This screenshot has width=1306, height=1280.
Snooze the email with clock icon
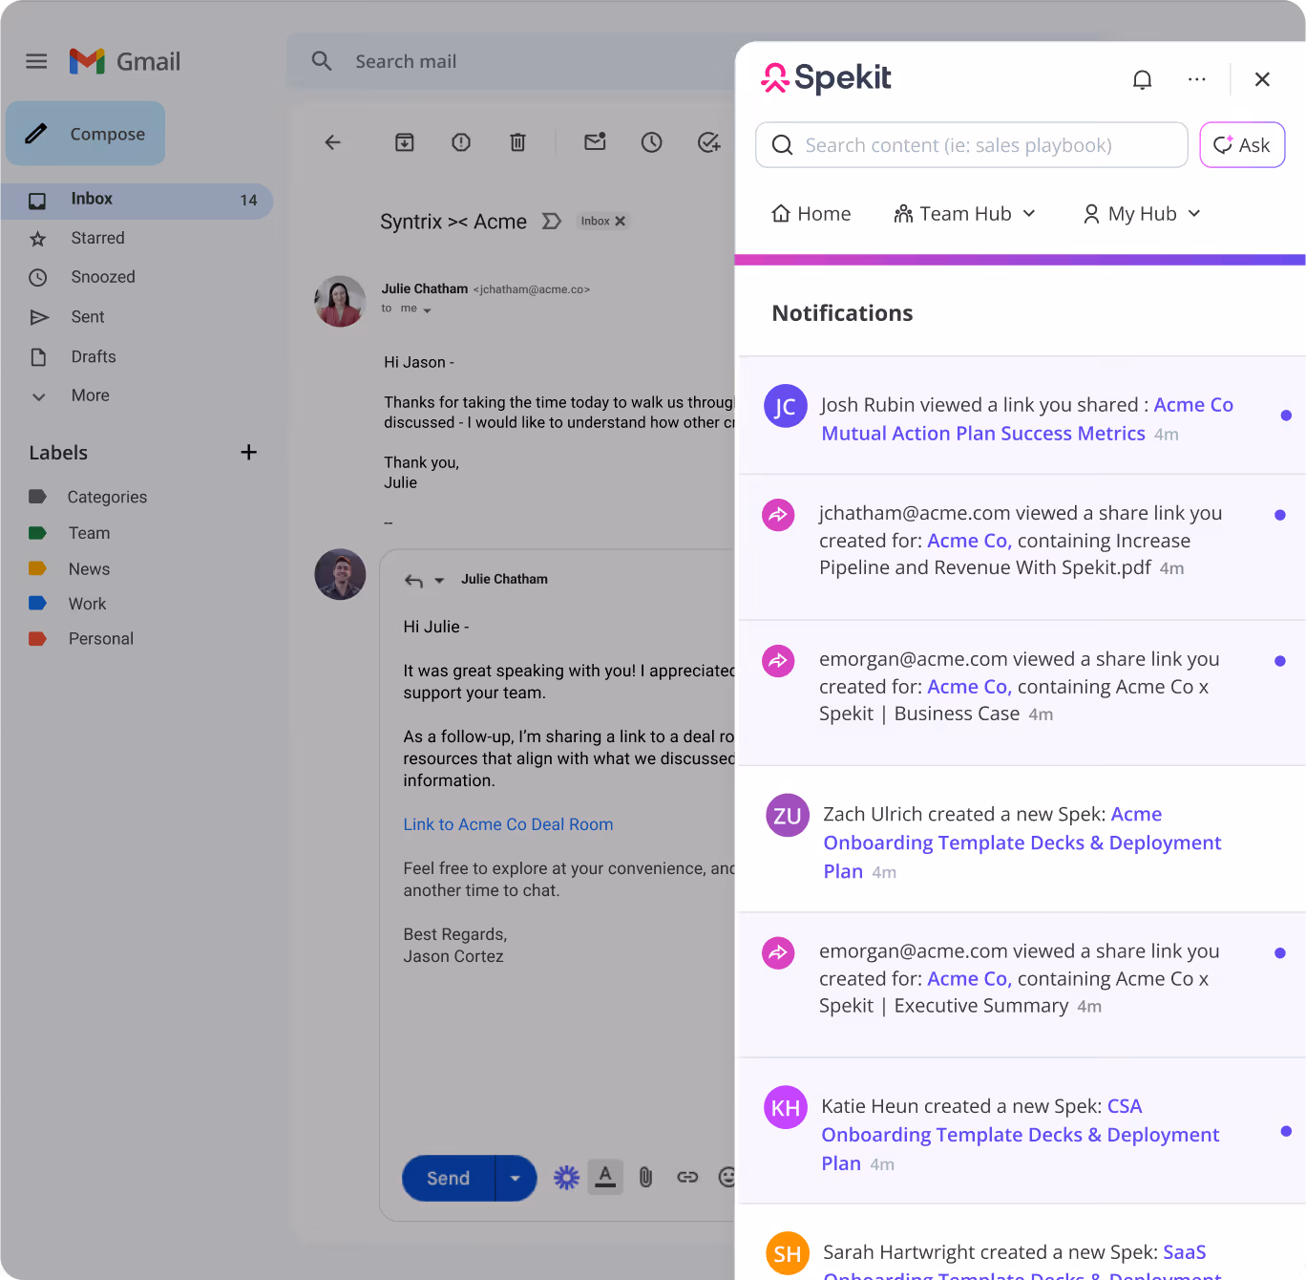tap(652, 142)
